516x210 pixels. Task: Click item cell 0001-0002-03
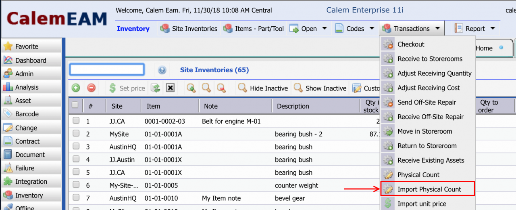point(165,121)
